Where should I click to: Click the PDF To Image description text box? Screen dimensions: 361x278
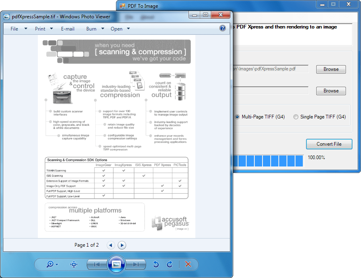pyautogui.click(x=292, y=34)
